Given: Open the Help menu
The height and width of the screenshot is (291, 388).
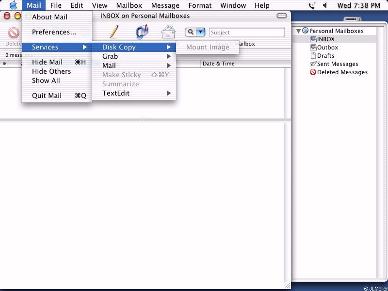Looking at the screenshot, I should (262, 5).
